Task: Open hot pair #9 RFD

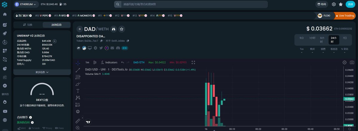Action: [x=61, y=15]
